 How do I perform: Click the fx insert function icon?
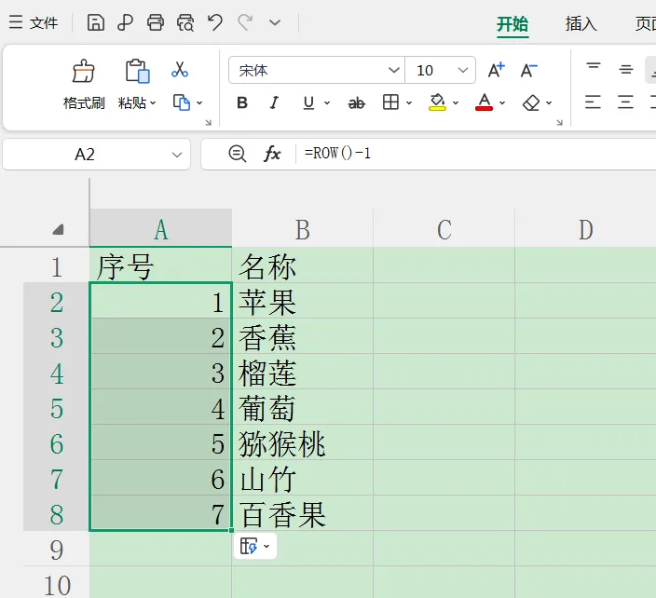point(272,154)
